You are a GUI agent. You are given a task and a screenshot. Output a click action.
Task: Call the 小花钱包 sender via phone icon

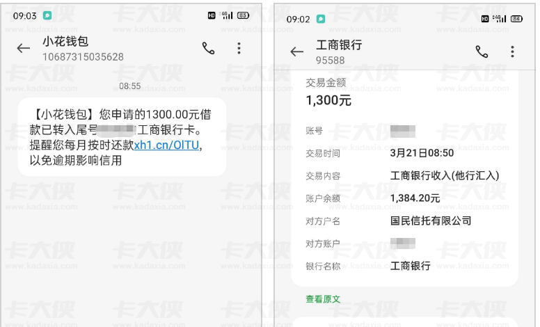(208, 48)
